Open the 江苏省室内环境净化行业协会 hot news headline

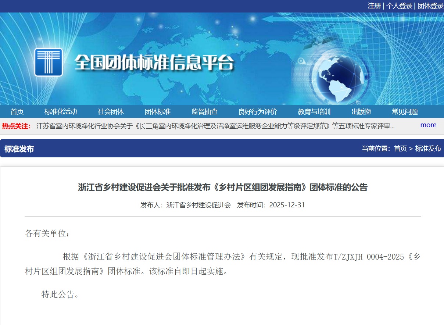[215, 126]
